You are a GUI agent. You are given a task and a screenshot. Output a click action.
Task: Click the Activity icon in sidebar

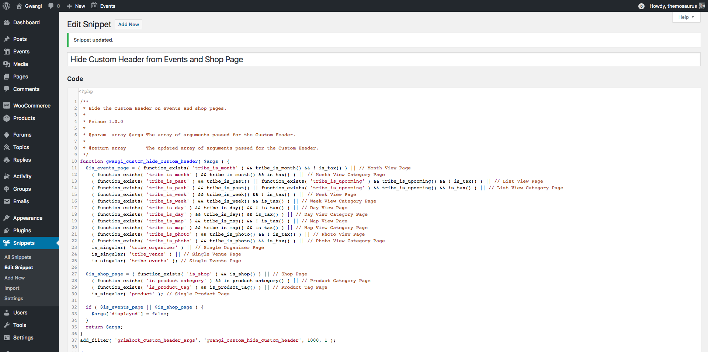point(7,176)
